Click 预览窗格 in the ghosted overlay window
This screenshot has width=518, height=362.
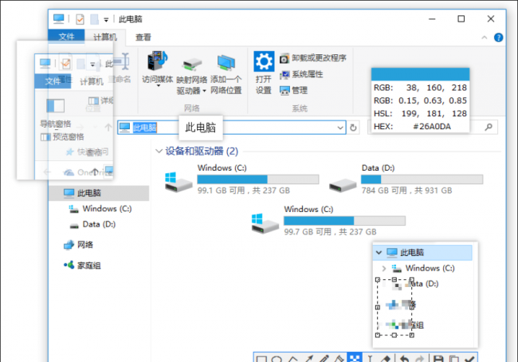(x=62, y=137)
